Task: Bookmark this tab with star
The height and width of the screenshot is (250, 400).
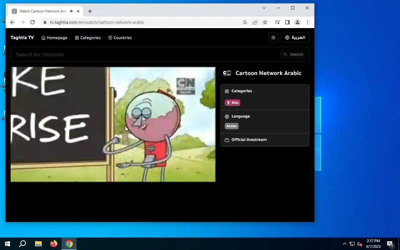Action: pos(265,22)
